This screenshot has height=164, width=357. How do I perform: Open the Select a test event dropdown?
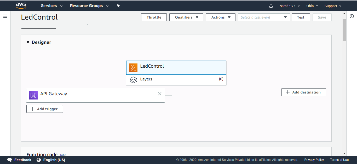[264, 17]
